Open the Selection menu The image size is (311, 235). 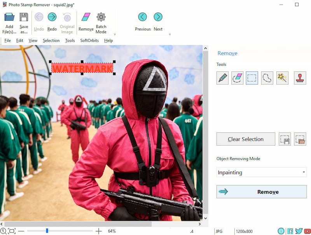pos(51,40)
